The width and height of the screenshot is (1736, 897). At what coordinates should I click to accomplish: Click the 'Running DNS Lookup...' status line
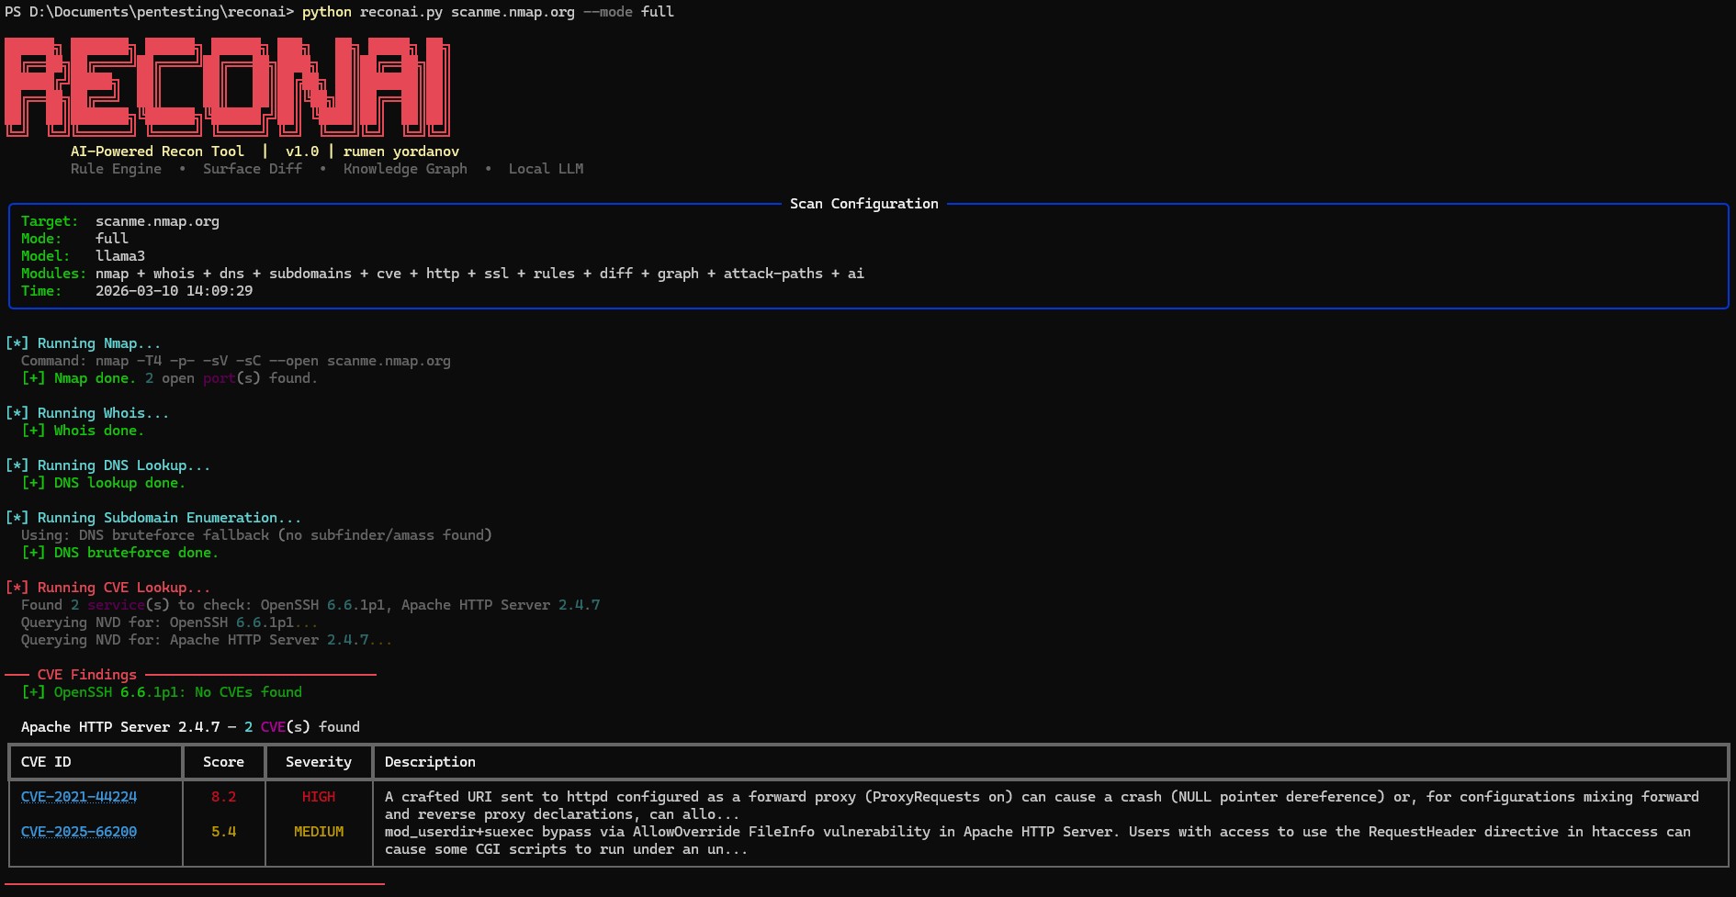[x=107, y=465]
